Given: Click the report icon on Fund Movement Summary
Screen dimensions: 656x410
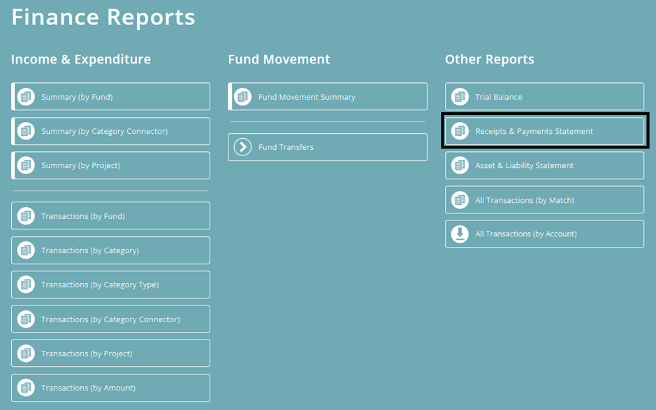Looking at the screenshot, I should [x=243, y=96].
